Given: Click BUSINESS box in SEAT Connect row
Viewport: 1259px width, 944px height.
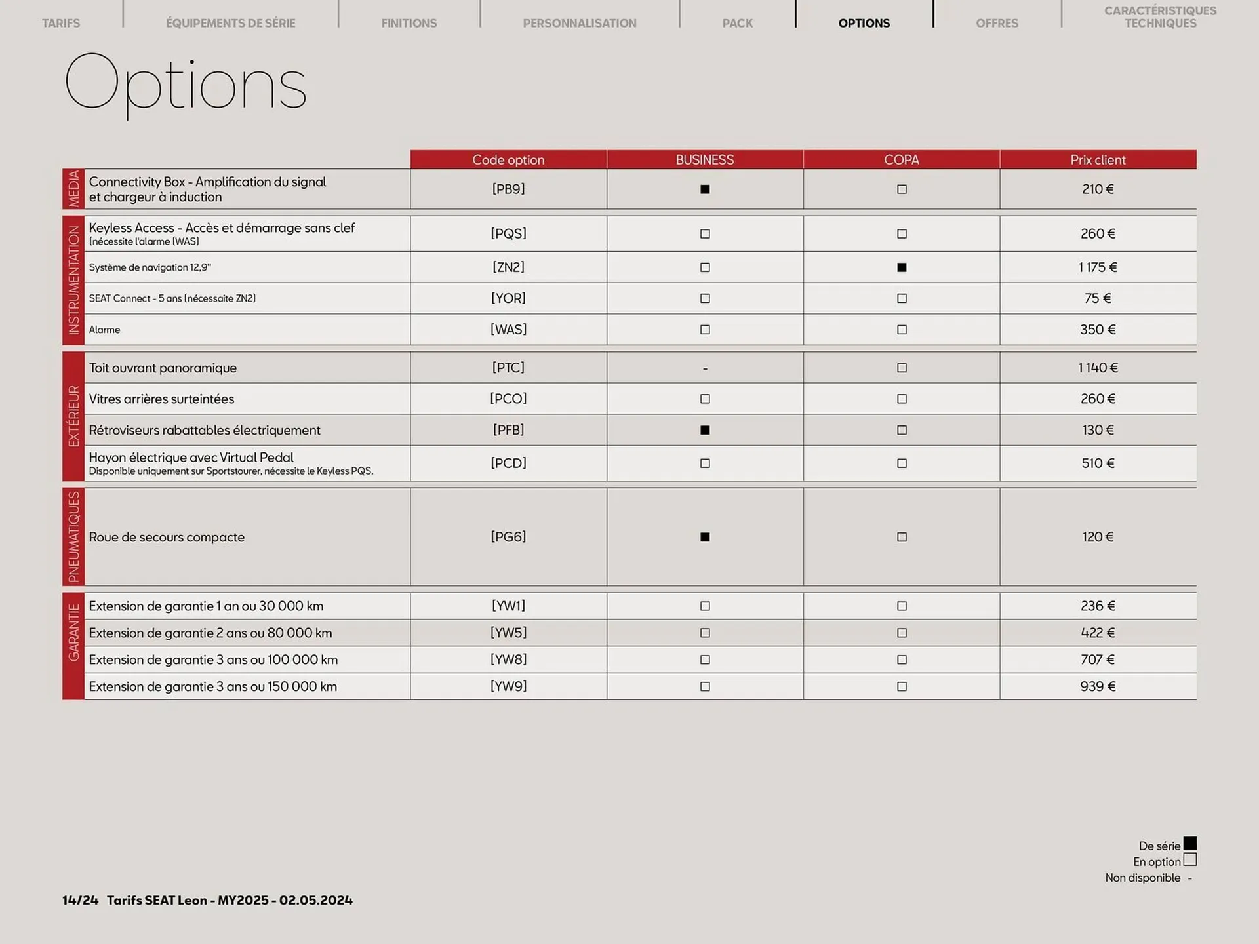Looking at the screenshot, I should click(705, 298).
